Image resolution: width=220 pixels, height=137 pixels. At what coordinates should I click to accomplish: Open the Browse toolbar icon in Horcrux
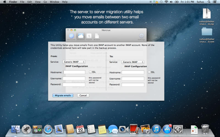click(x=97, y=37)
